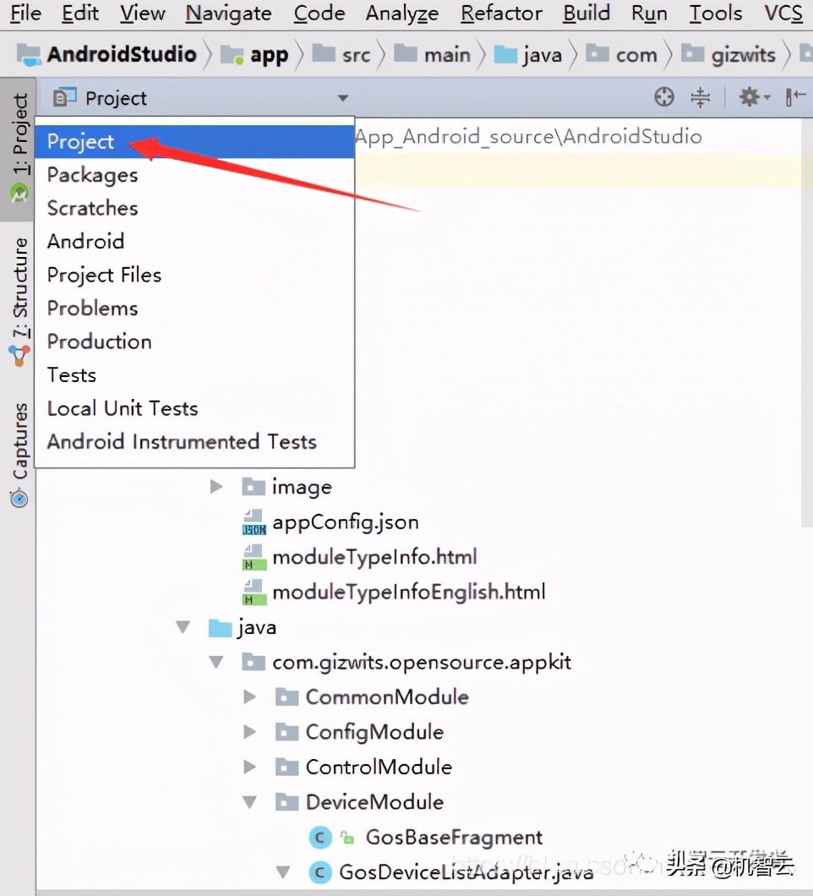Screen dimensions: 813x896
Task: Click AndroidStudio breadcrumb in navigation bar
Action: [106, 54]
